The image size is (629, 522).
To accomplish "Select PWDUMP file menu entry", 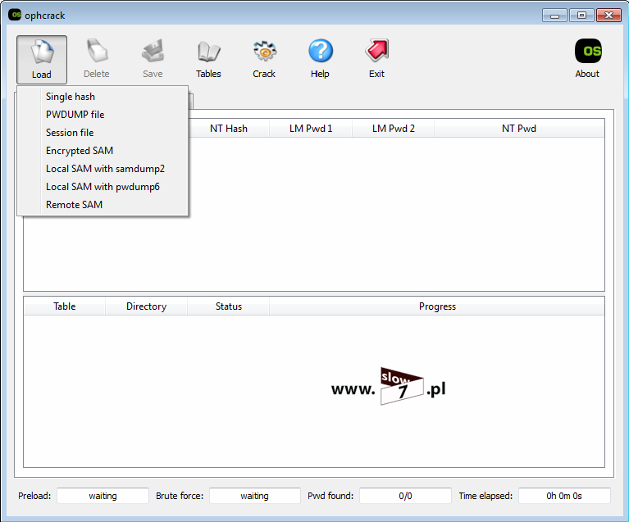I will [x=103, y=115].
